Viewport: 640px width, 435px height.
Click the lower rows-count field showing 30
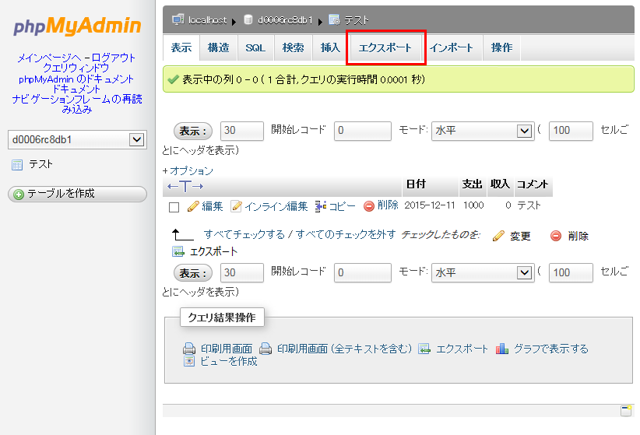pyautogui.click(x=241, y=272)
